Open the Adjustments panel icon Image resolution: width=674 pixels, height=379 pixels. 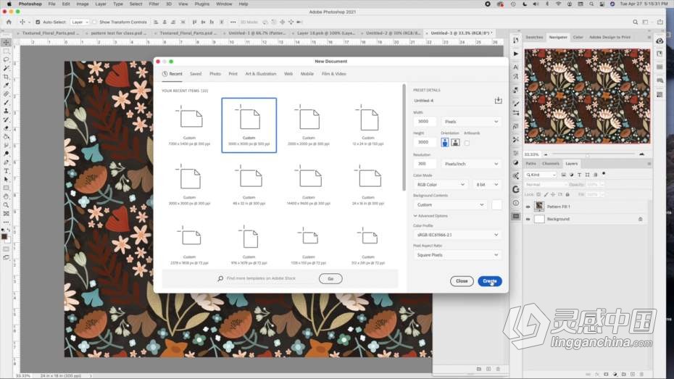tap(516, 163)
